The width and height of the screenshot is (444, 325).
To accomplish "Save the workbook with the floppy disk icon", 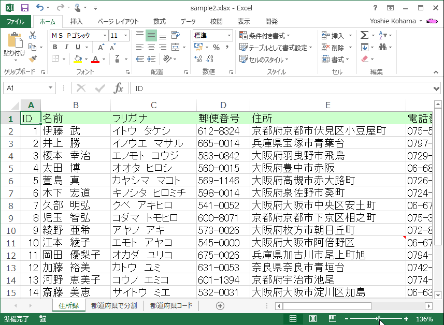I will tap(25, 8).
